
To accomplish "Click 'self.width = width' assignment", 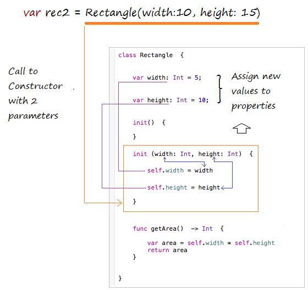I will click(180, 170).
